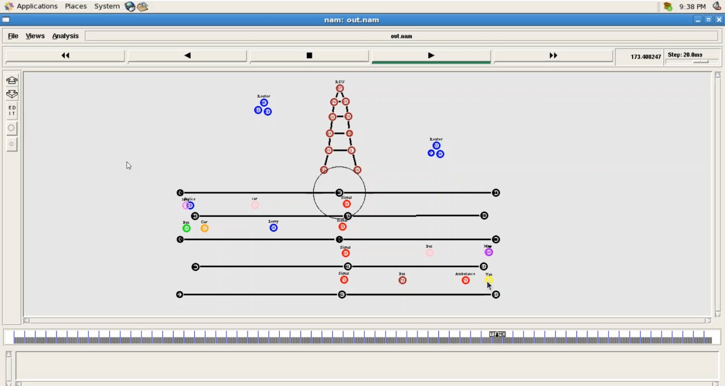Click the Ambulance node on the road
The image size is (725, 386).
(x=465, y=280)
